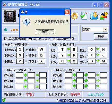
Task: Open the 方案1 dropdown arrow
Action: pyautogui.click(x=105, y=30)
